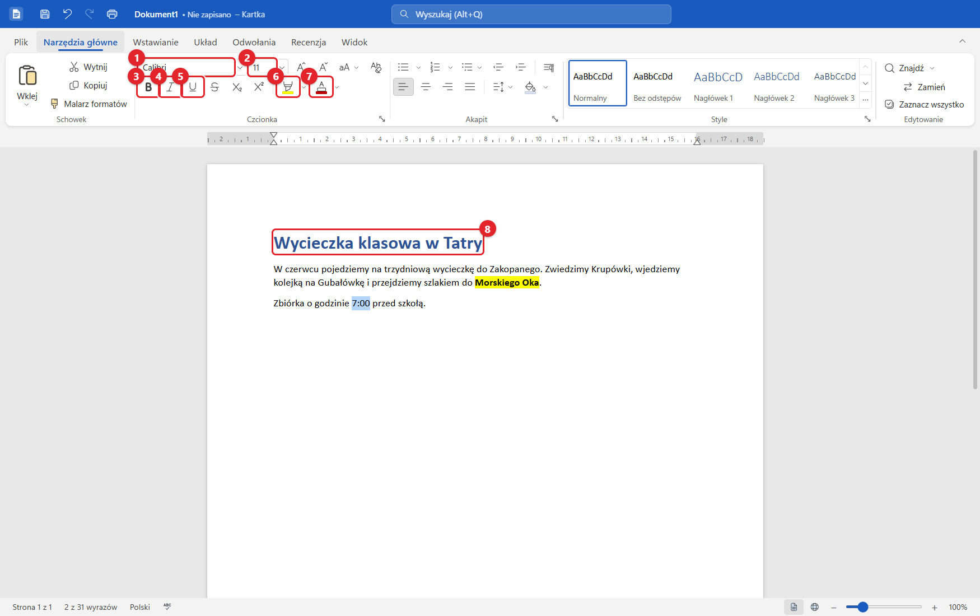The width and height of the screenshot is (980, 616).
Task: Center-align the paragraph
Action: tap(426, 87)
